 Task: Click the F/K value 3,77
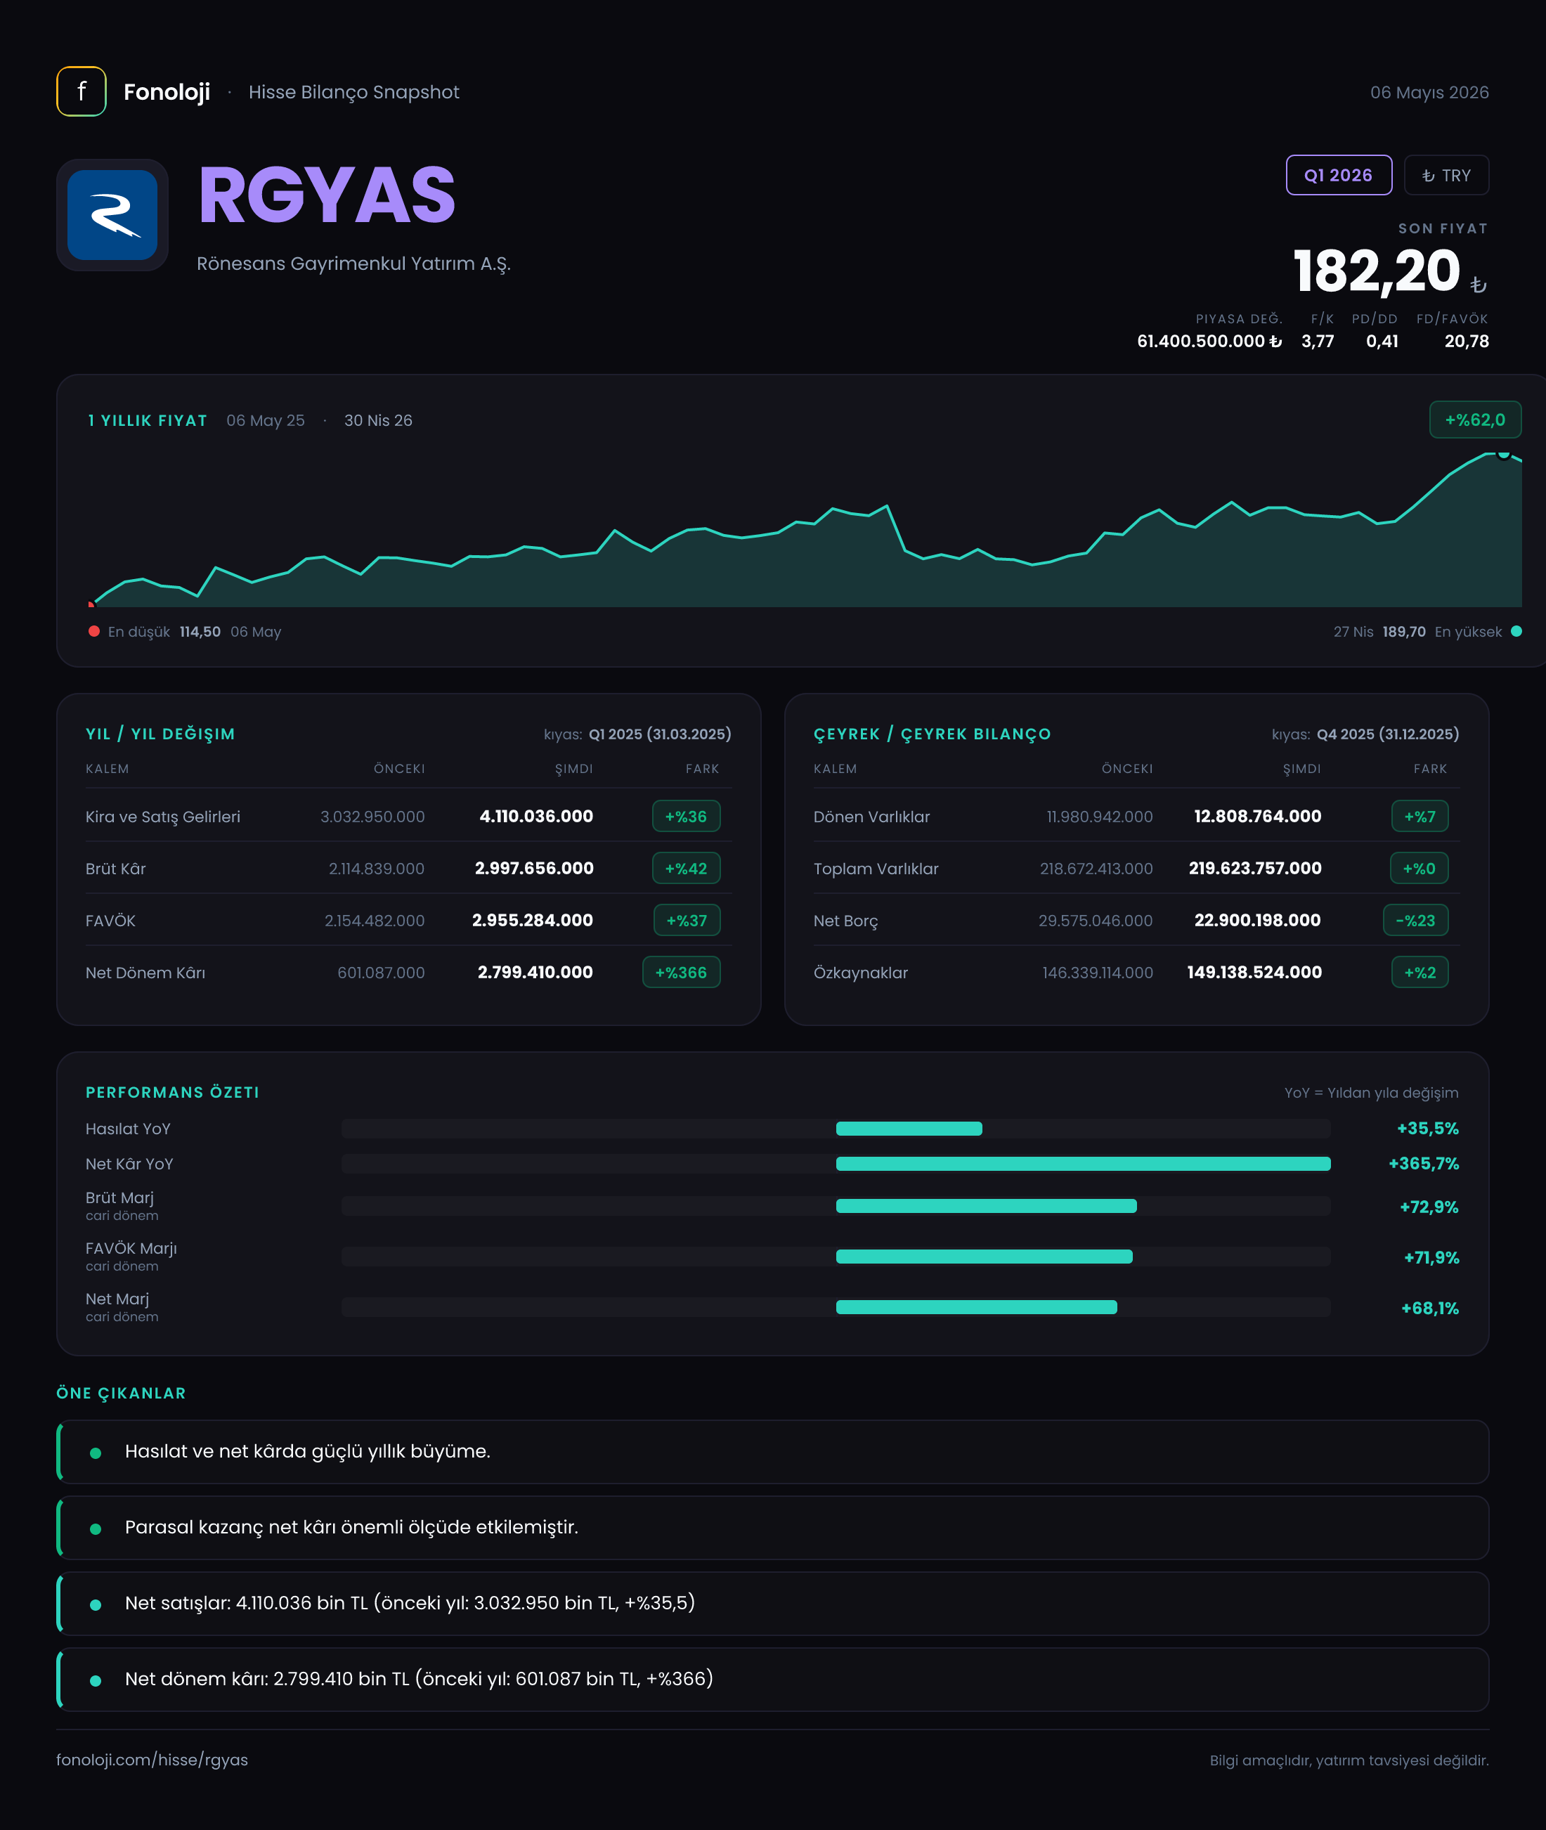pos(1317,341)
